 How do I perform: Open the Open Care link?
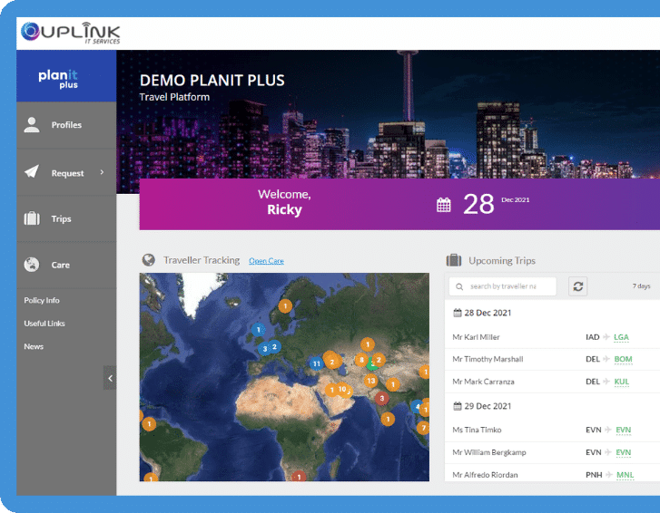266,261
